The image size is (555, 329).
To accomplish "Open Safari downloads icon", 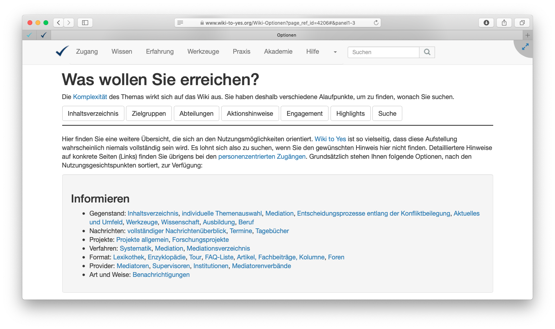I will pyautogui.click(x=486, y=23).
